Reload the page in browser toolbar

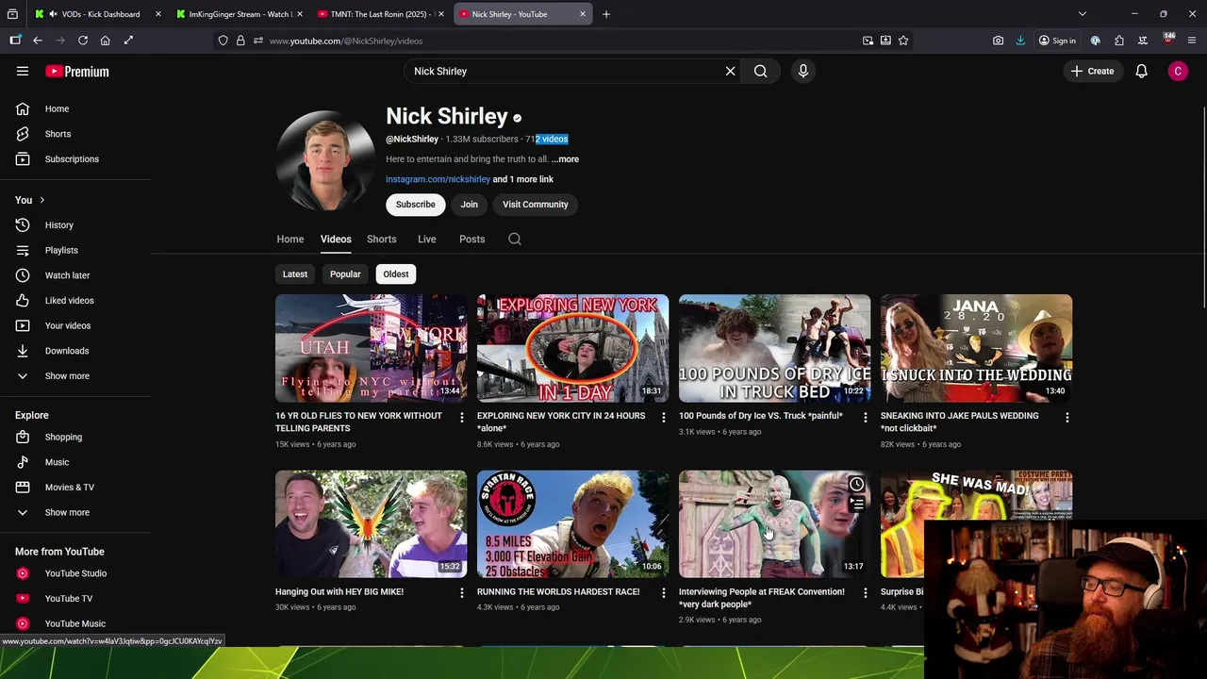83,41
